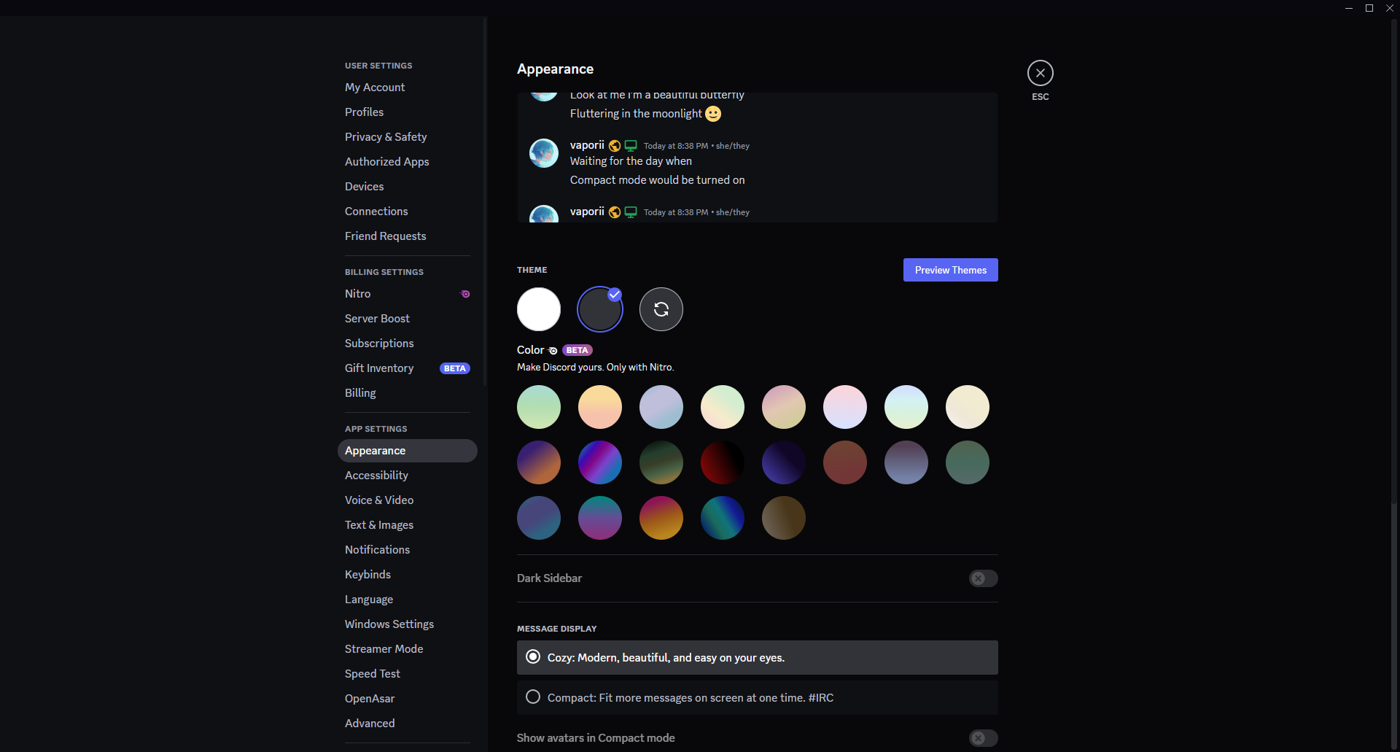Pick the mint green gradient color theme
Viewport: 1400px width, 752px height.
[539, 407]
